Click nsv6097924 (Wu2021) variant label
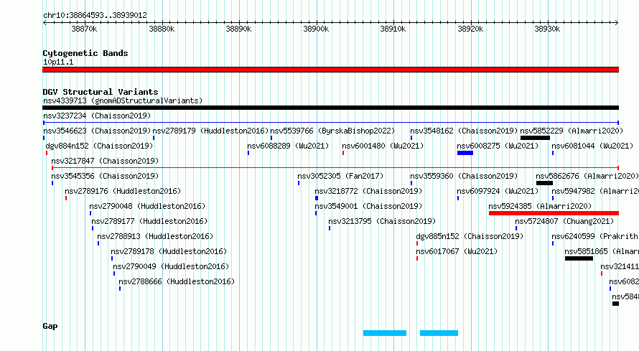The height and width of the screenshot is (351, 639). [x=498, y=191]
